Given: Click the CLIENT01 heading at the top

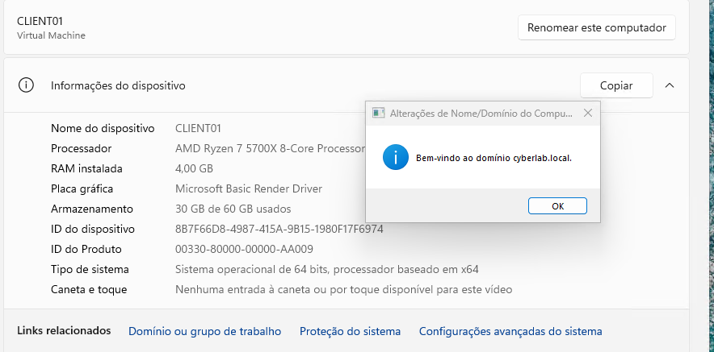Looking at the screenshot, I should (40, 21).
